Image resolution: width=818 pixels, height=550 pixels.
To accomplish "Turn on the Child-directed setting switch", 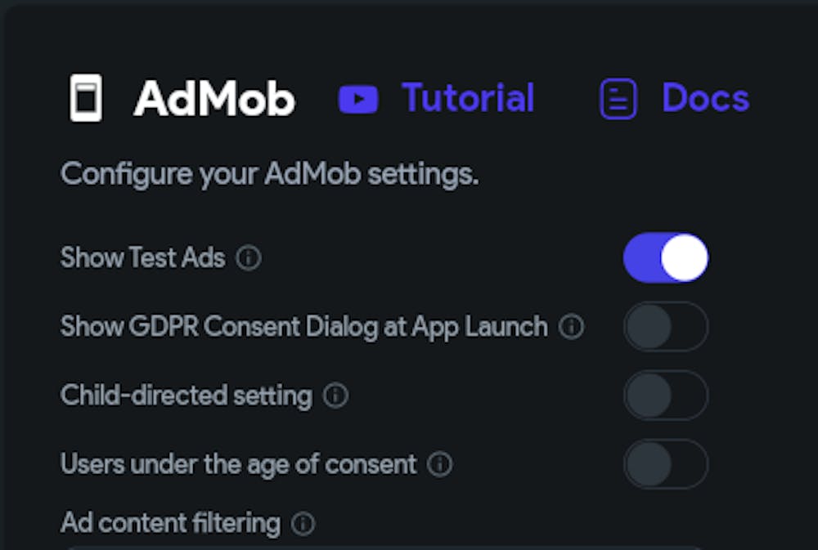I will tap(666, 396).
